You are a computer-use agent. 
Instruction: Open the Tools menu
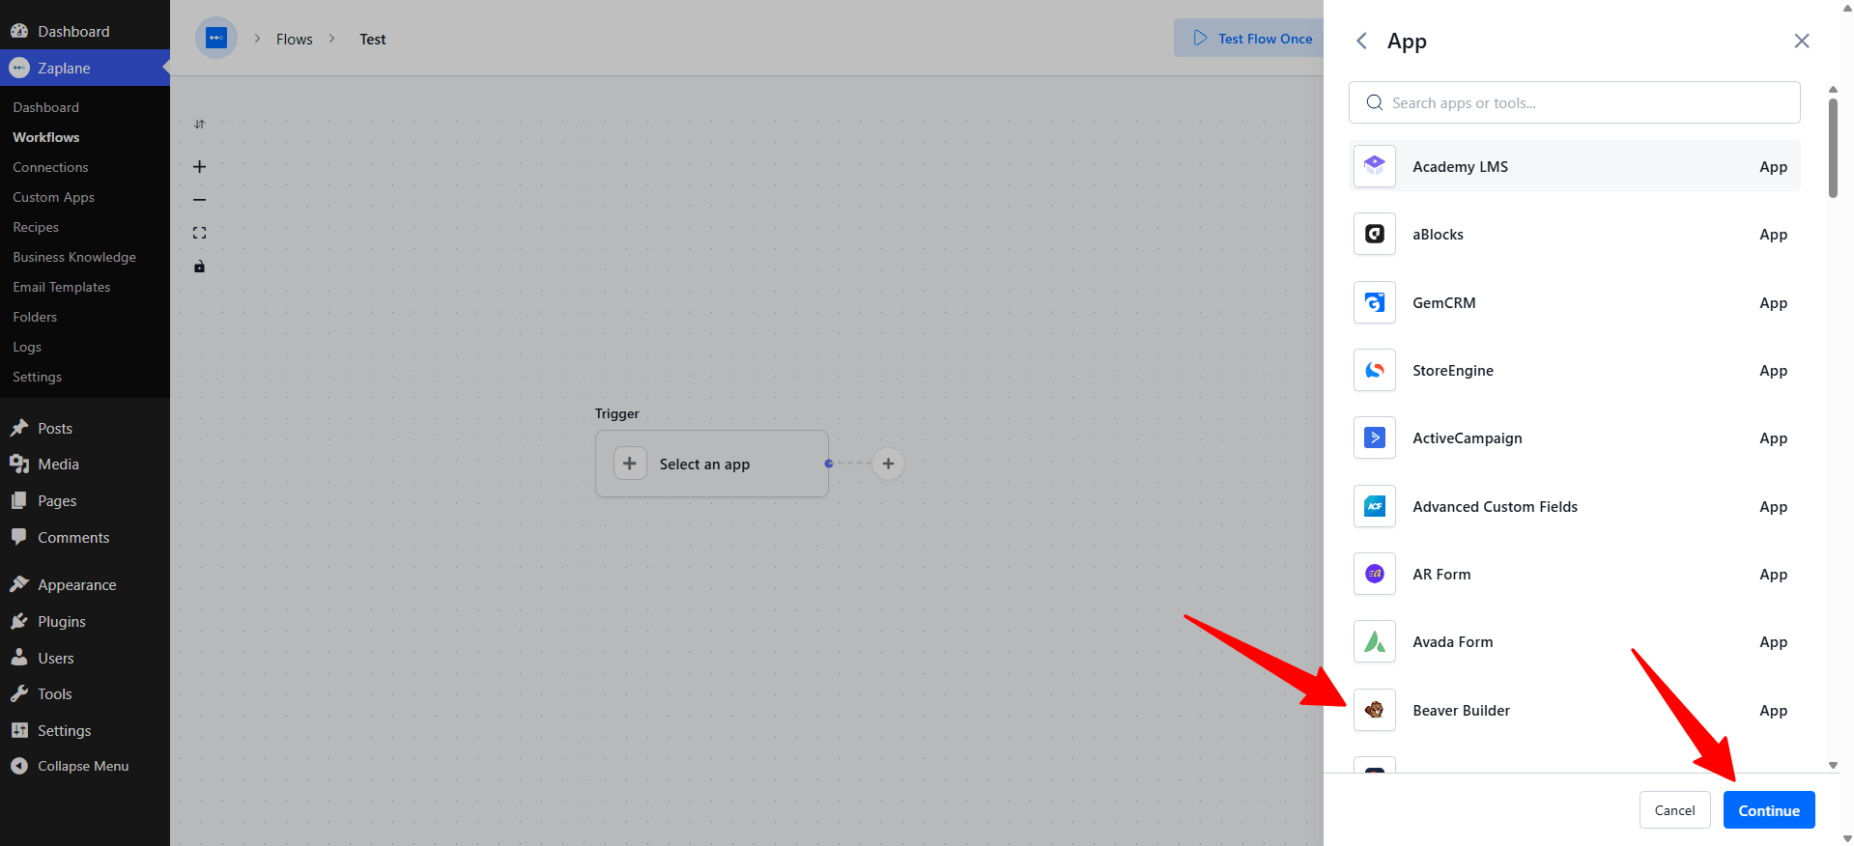[x=85, y=693]
